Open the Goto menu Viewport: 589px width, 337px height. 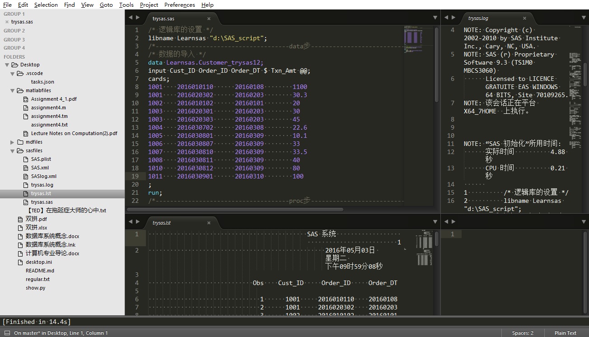point(106,5)
